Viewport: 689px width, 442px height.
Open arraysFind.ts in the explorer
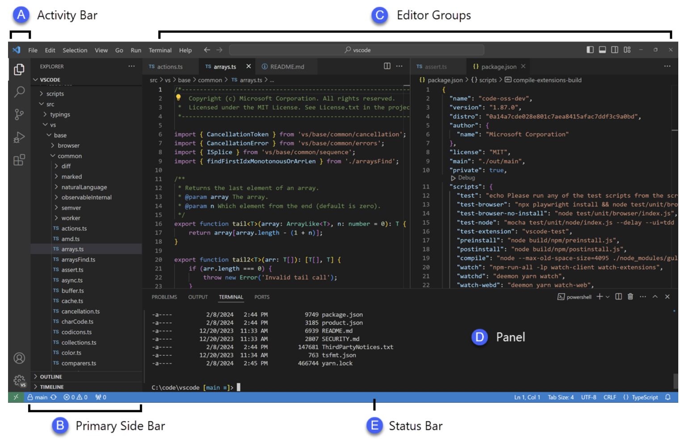(86, 259)
